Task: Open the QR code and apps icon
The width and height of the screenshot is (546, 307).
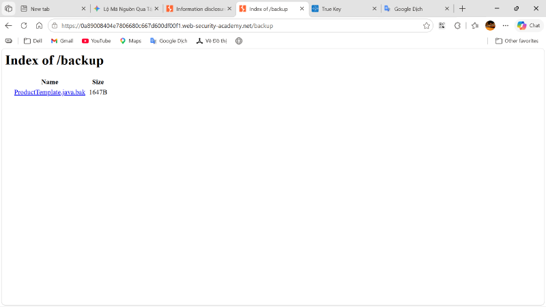Action: pos(442,25)
